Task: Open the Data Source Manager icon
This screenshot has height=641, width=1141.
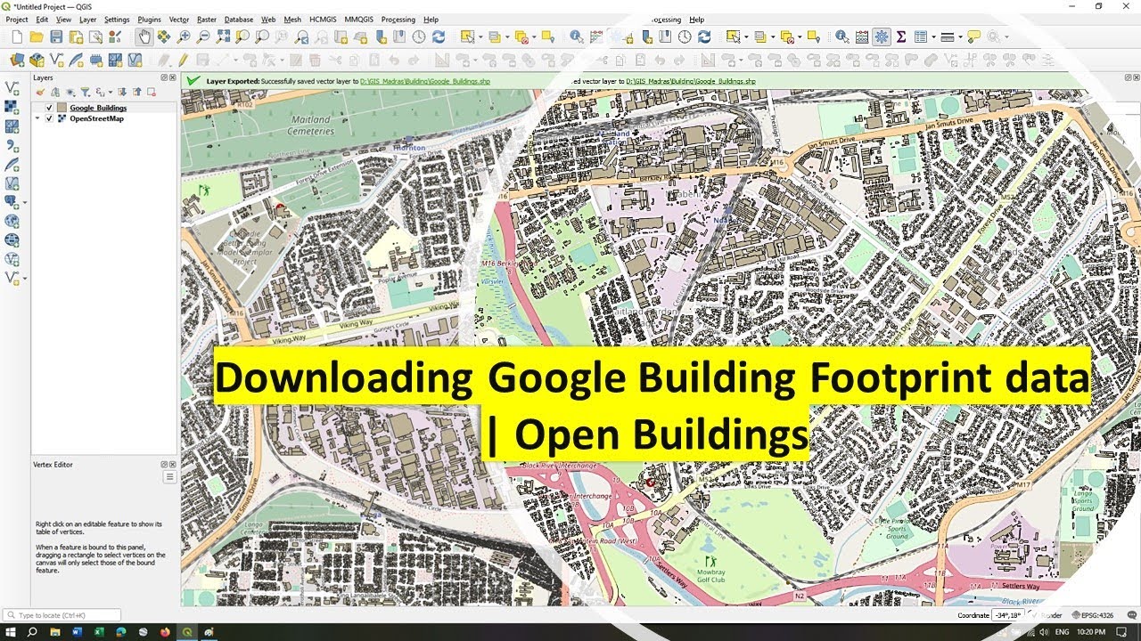Action: click(x=17, y=61)
